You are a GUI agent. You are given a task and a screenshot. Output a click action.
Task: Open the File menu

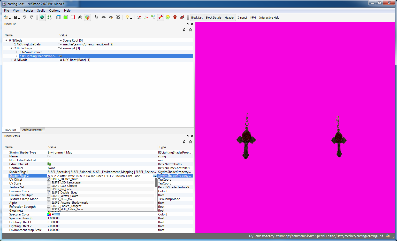coord(6,11)
